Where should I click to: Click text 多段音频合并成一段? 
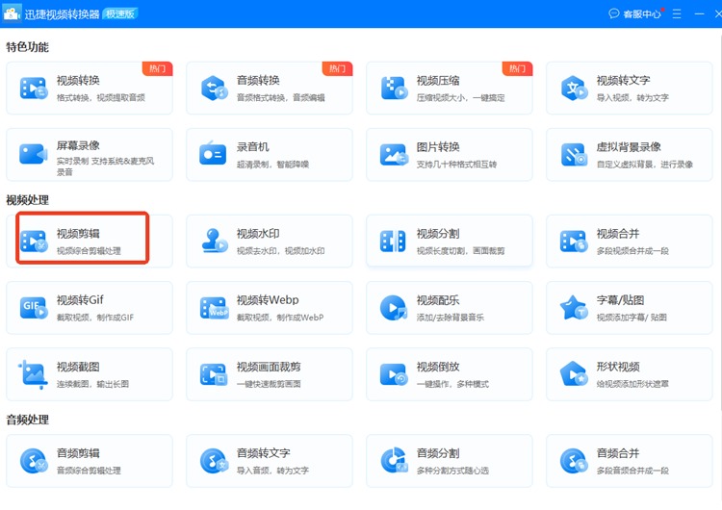pyautogui.click(x=632, y=471)
